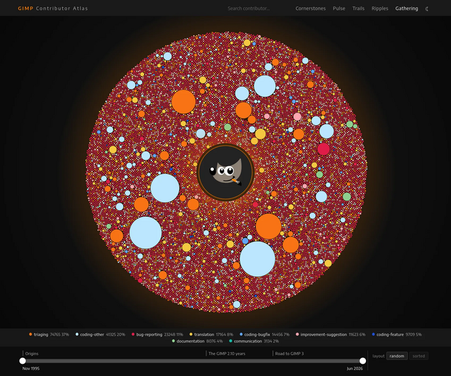
Task: Choose the random layout option
Action: click(x=397, y=356)
